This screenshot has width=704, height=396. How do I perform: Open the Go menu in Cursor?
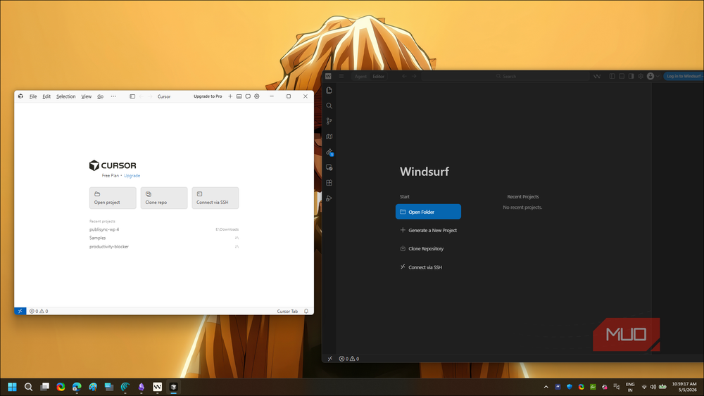point(100,96)
